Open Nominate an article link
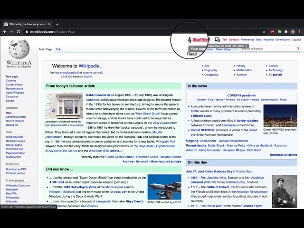304x228 pixels. coord(283,155)
